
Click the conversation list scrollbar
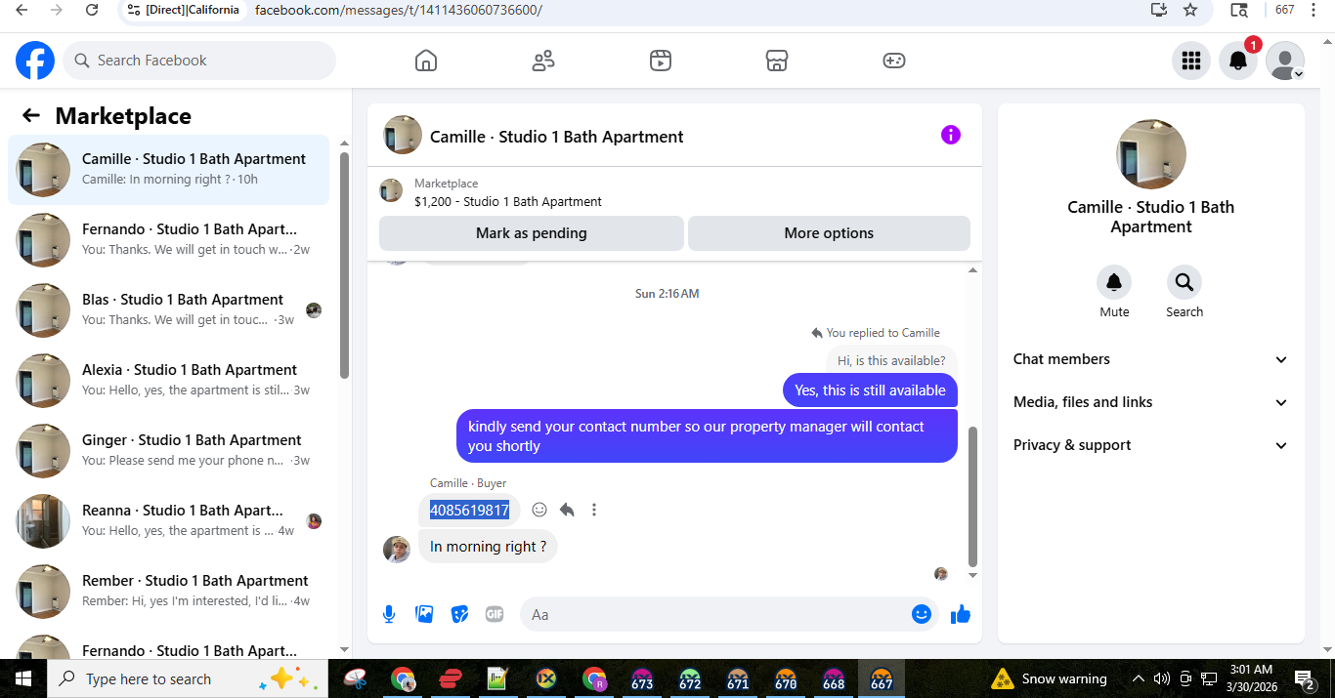click(344, 266)
